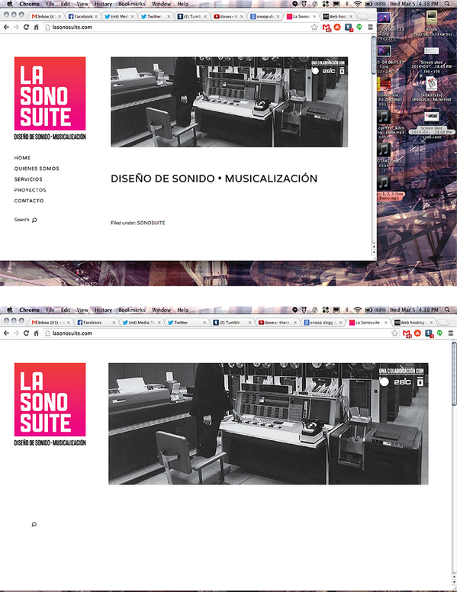Click the back arrow in the narrow Chrome window
Image resolution: width=457 pixels, height=592 pixels.
[x=6, y=27]
